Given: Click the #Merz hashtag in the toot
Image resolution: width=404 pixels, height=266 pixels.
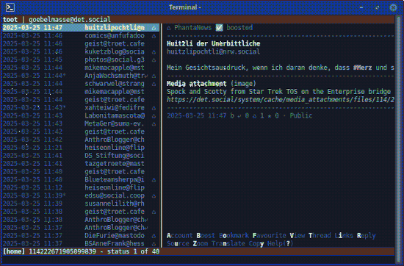Looking at the screenshot, I should pos(363,68).
